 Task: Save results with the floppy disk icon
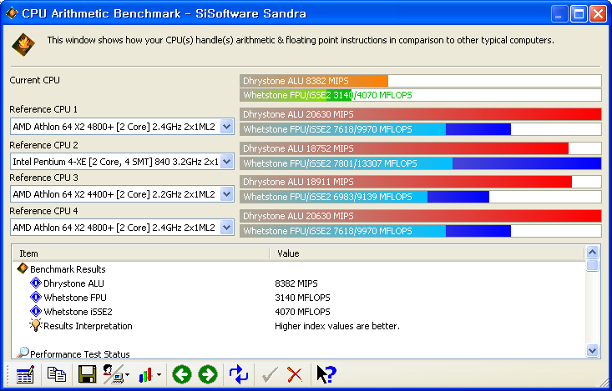coord(87,374)
